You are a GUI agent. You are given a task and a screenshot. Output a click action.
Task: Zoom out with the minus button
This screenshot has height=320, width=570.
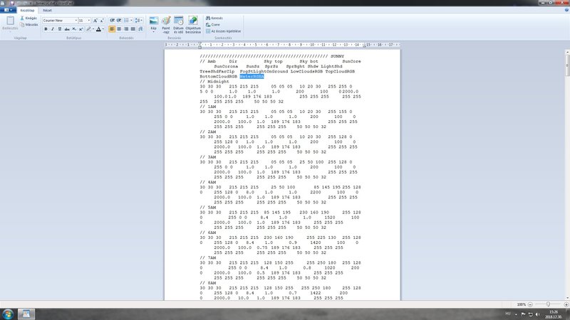pos(530,304)
